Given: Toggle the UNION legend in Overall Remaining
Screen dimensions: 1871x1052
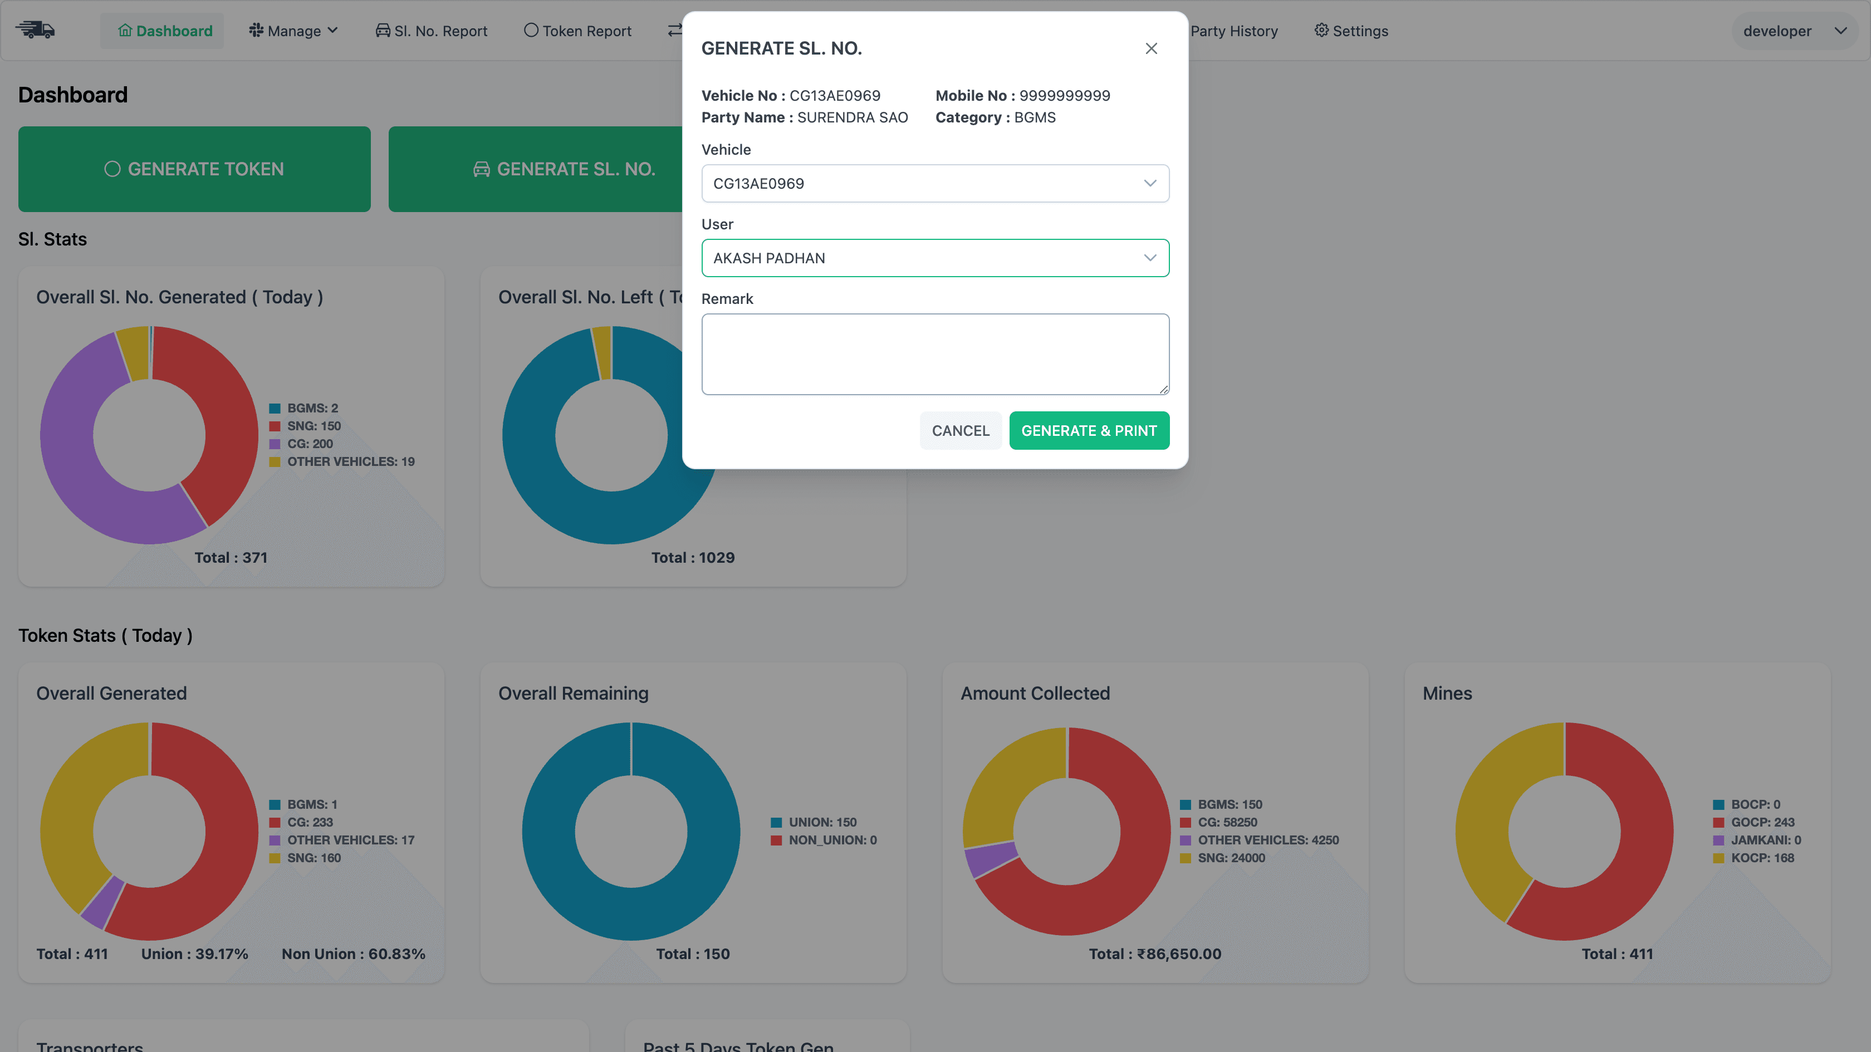Looking at the screenshot, I should (x=822, y=823).
